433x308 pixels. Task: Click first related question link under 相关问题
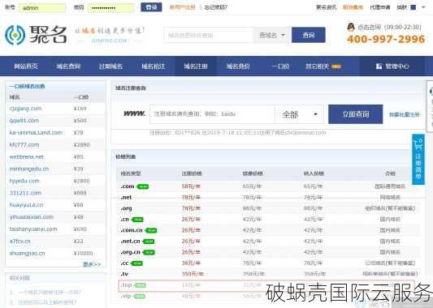coord(50,292)
